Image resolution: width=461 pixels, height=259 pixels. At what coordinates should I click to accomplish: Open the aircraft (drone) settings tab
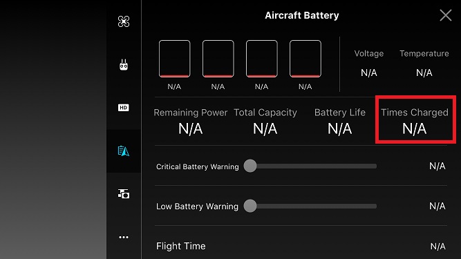click(x=124, y=21)
